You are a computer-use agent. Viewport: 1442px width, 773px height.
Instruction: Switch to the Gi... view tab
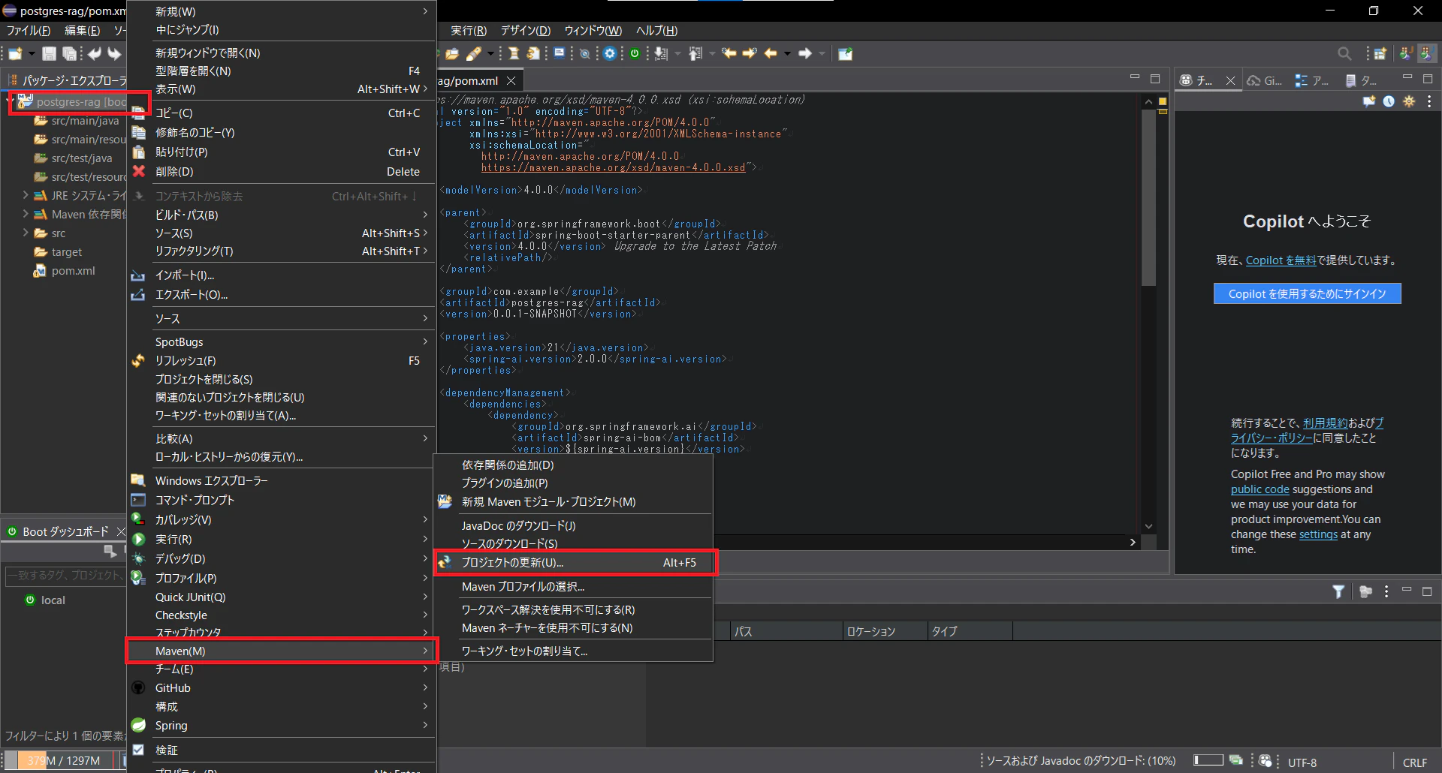point(1265,80)
